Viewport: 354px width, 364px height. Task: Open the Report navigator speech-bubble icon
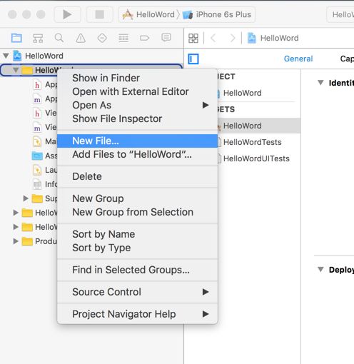166,37
